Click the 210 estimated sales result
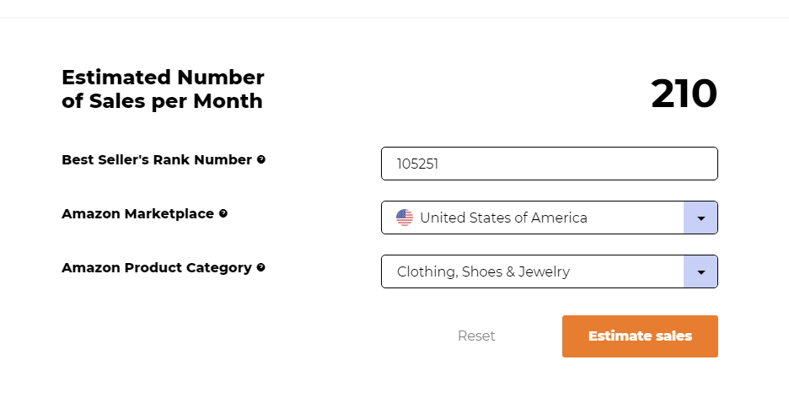This screenshot has width=789, height=403. pyautogui.click(x=684, y=94)
